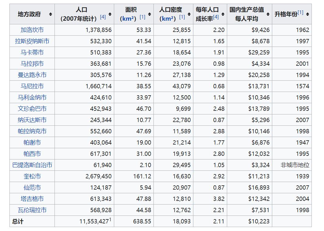Open reference [1] beside 面积 header
Image resolution: width=324 pixels, height=231 pixels.
[142, 17]
